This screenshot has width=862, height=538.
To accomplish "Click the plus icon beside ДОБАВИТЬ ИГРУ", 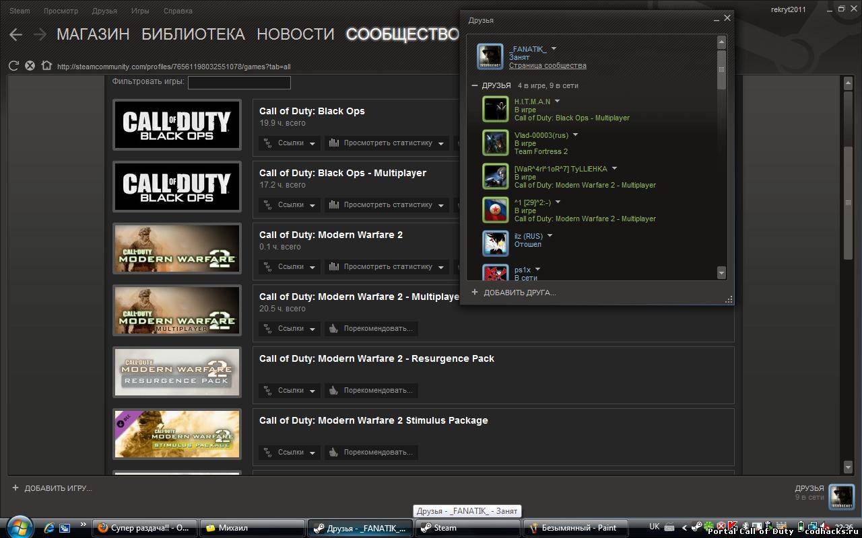I will (x=15, y=488).
